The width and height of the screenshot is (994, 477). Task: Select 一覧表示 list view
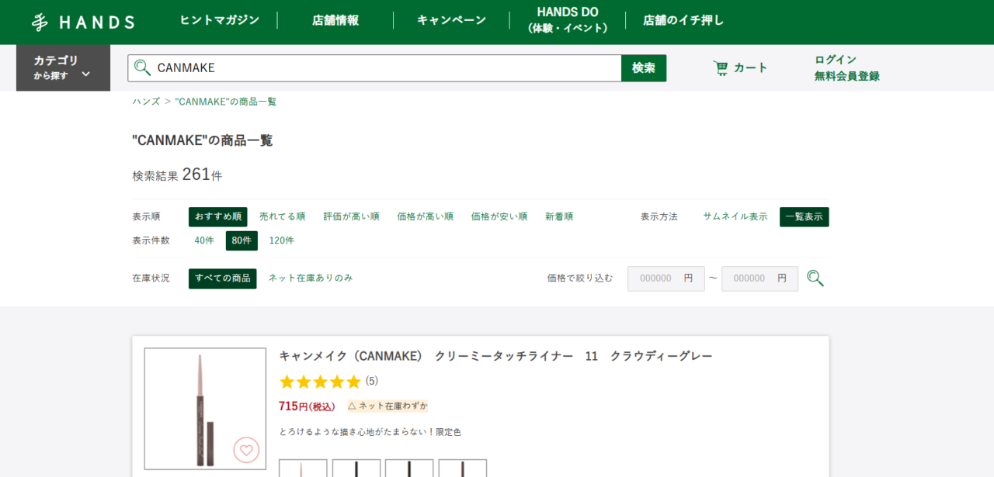click(805, 216)
